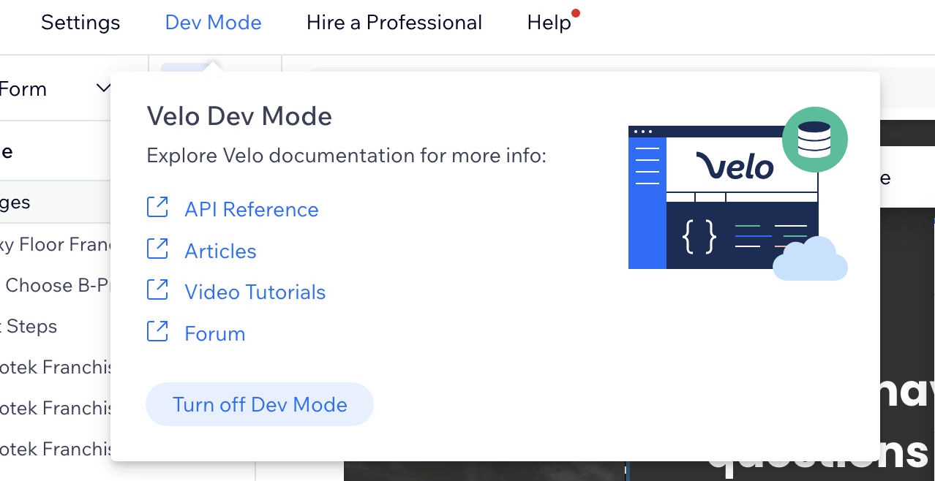This screenshot has width=935, height=481.
Task: Open the Settings menu
Action: [80, 23]
